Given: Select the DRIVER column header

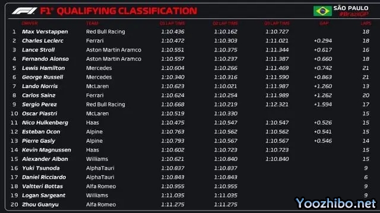Looking at the screenshot, I should [x=30, y=24].
